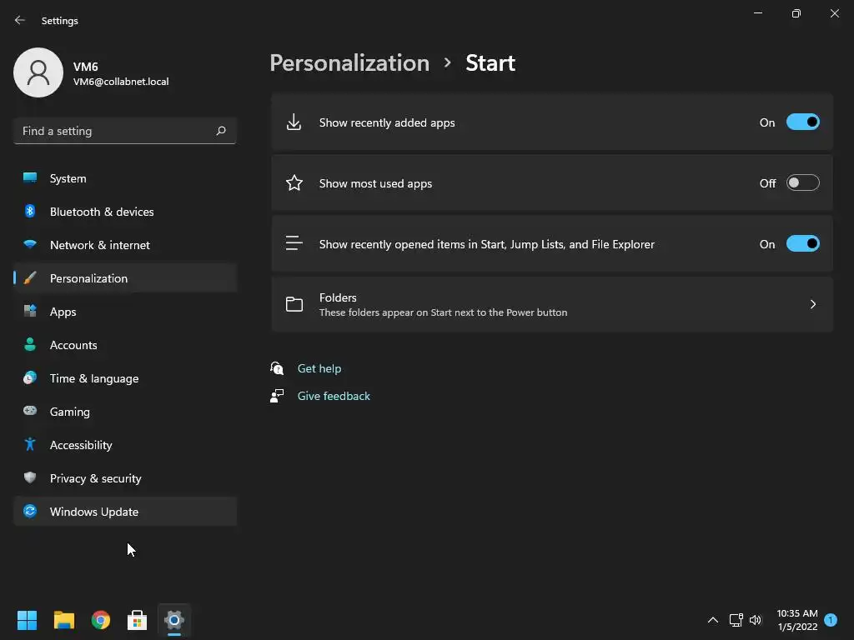Disable Show recently opened items toggle
This screenshot has height=640, width=854.
click(802, 244)
